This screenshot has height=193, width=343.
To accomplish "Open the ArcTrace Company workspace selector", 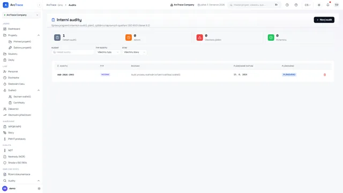I will coord(21,15).
